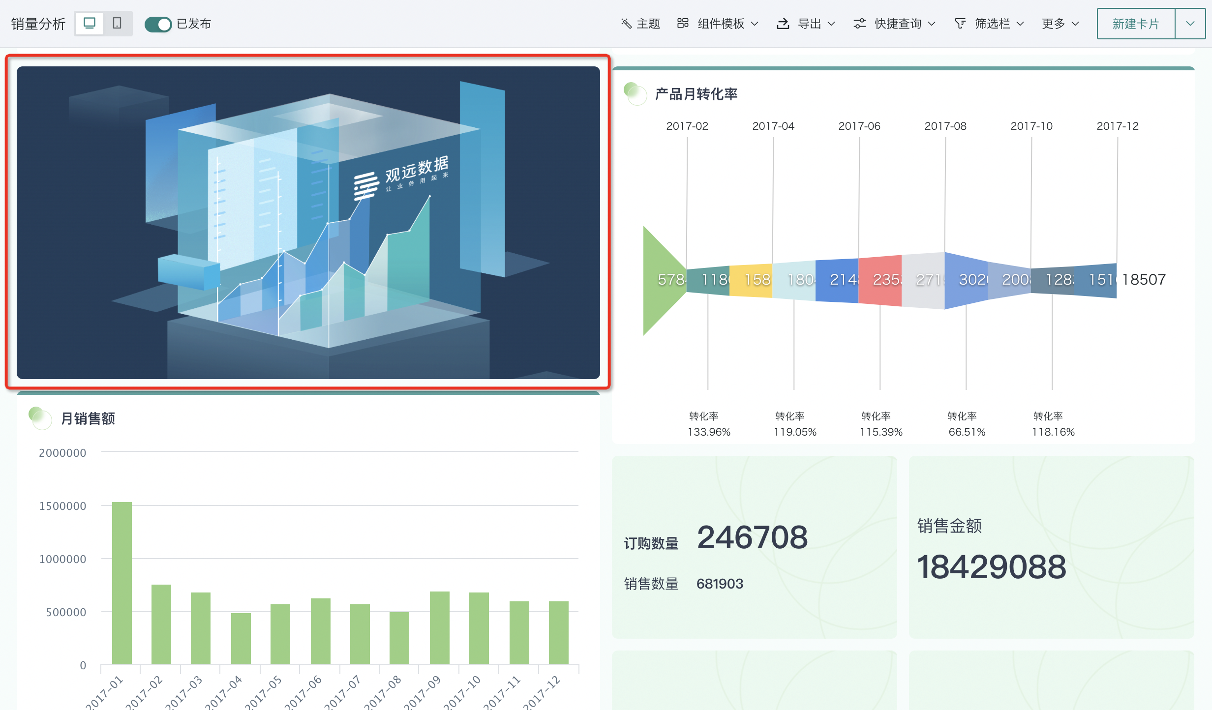Screen dimensions: 1212x710
Task: Click the 2017-01 sales bar
Action: pyautogui.click(x=122, y=583)
